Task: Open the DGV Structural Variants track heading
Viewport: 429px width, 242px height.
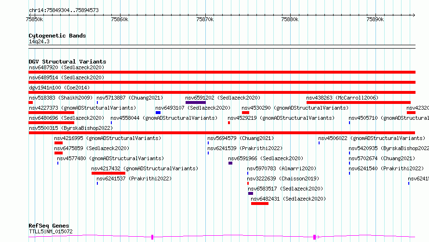Action: 67,62
